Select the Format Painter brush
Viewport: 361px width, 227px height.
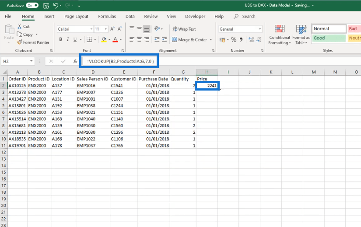tap(20, 42)
